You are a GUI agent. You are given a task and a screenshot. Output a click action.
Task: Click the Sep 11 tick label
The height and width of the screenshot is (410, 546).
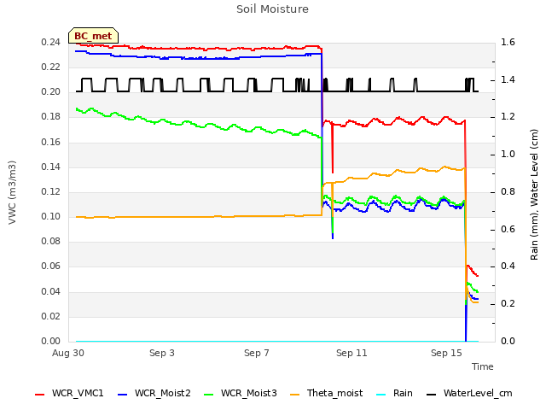[x=351, y=353]
